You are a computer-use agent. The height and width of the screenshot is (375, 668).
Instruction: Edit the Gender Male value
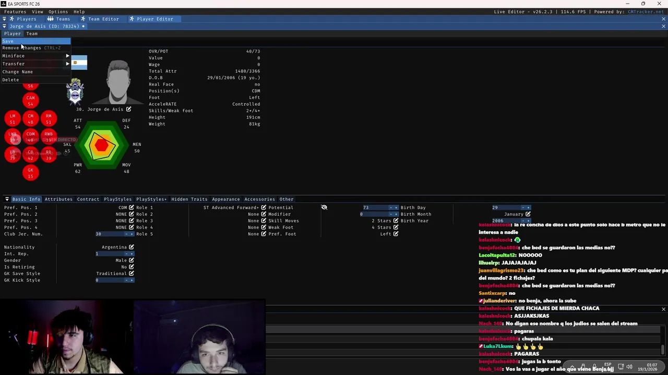[131, 260]
